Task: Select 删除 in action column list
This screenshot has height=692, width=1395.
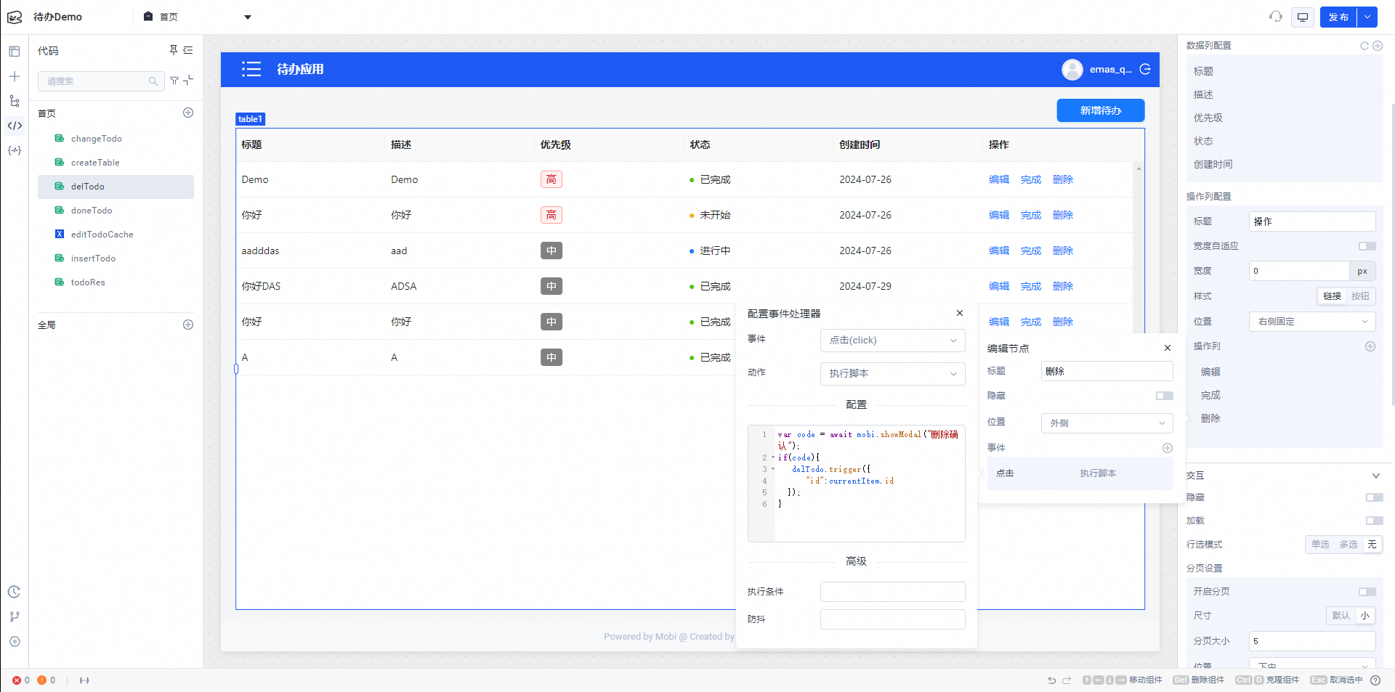Action: (1210, 418)
